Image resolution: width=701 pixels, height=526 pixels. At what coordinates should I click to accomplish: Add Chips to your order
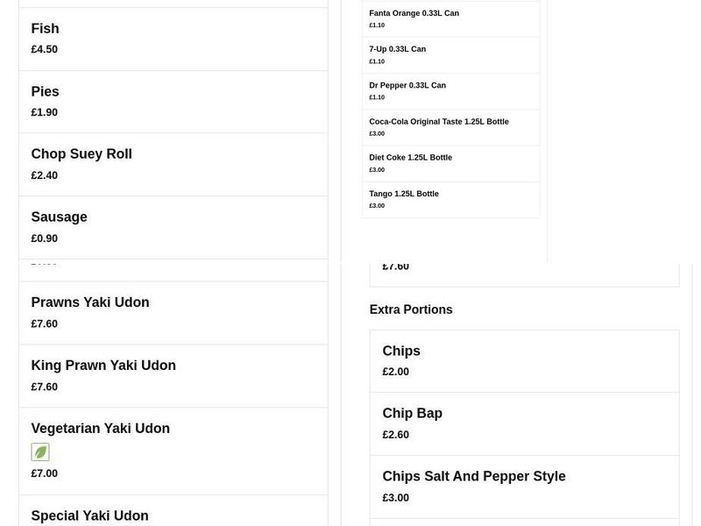click(524, 360)
